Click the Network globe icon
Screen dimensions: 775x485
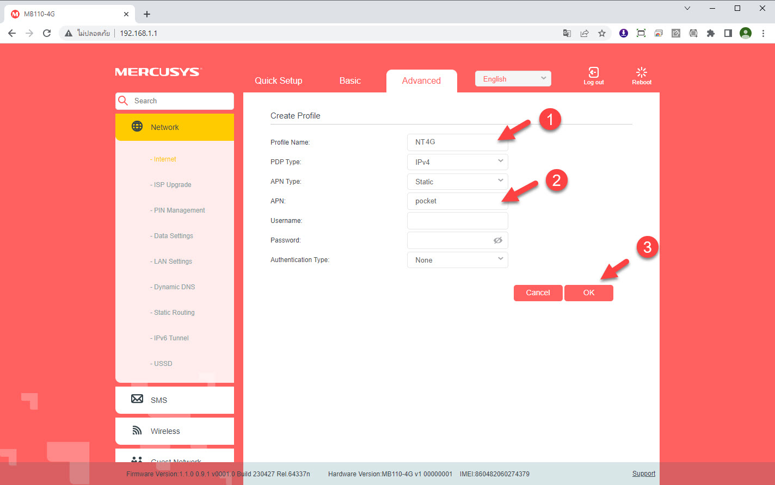138,127
